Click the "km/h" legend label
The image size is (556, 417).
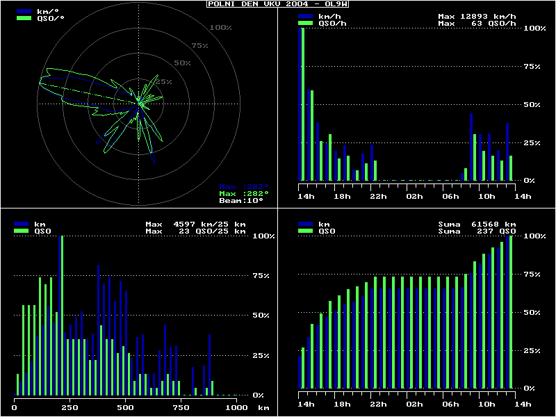[329, 16]
